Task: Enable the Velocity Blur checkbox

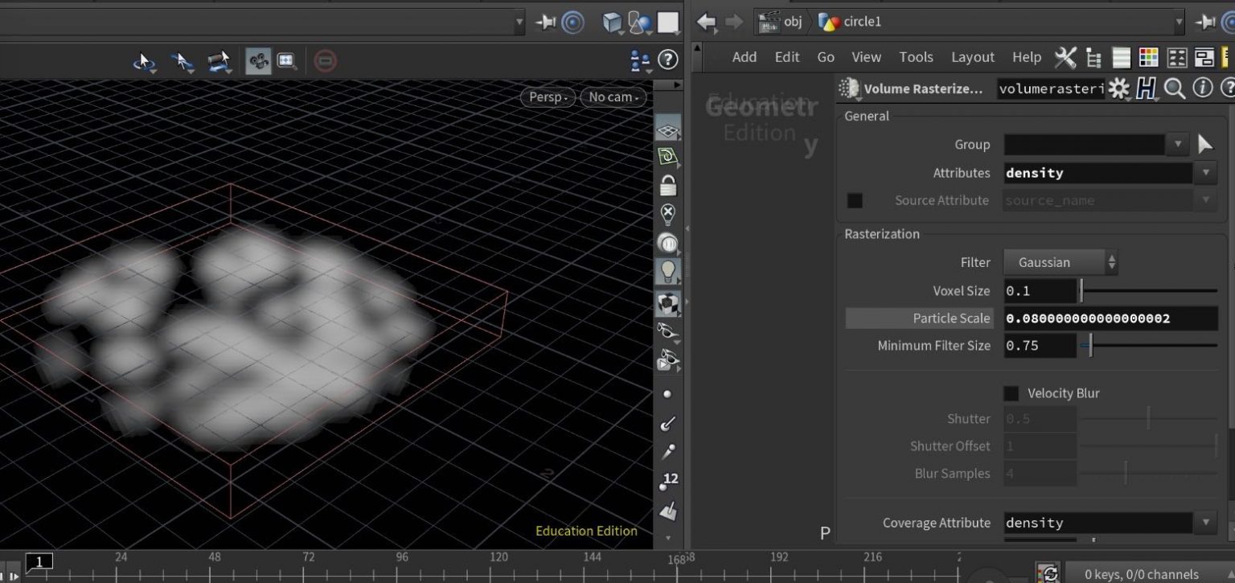Action: (x=1011, y=393)
